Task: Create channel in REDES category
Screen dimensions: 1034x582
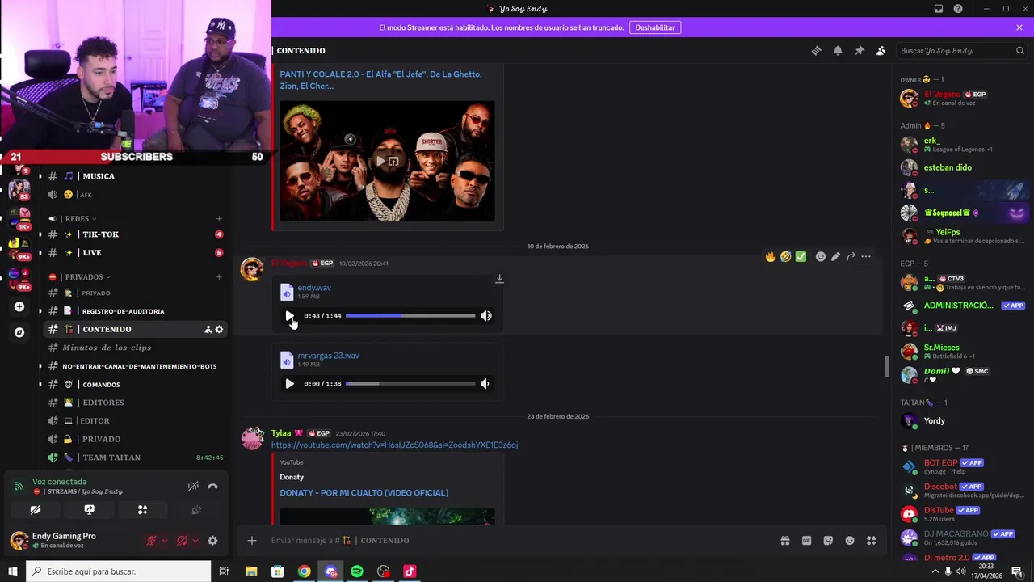Action: pos(219,219)
